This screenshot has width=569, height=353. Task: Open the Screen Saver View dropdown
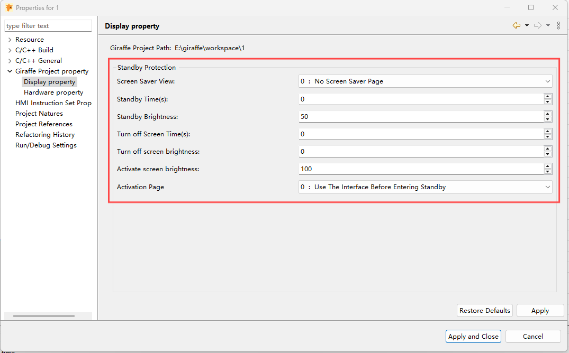coord(546,81)
